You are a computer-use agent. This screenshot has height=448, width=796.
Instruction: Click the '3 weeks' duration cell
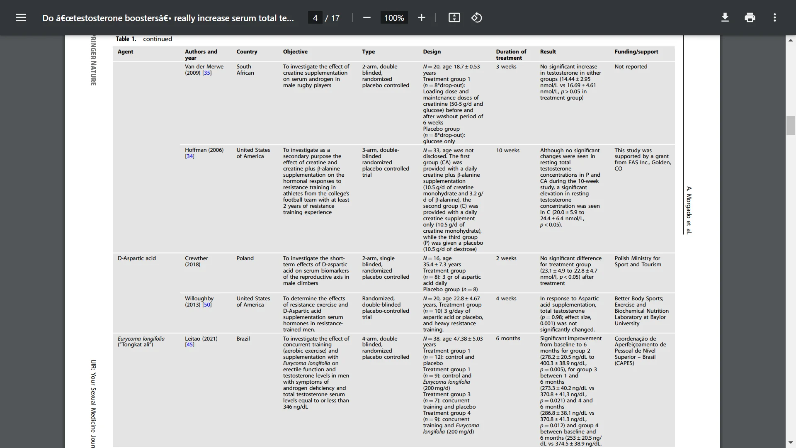click(506, 67)
